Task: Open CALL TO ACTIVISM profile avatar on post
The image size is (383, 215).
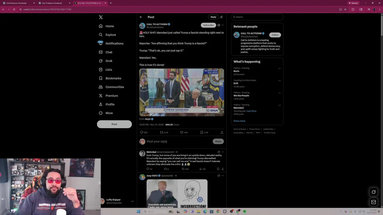Action: (142, 26)
